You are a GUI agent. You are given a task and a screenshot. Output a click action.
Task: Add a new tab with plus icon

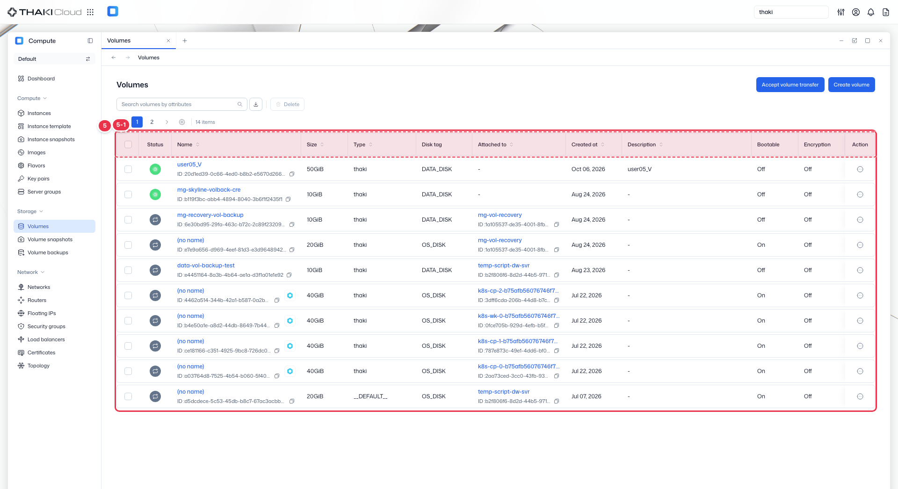[185, 41]
